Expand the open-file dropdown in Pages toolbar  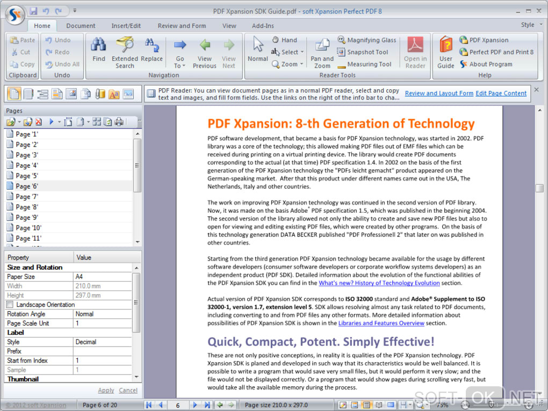pyautogui.click(x=19, y=122)
